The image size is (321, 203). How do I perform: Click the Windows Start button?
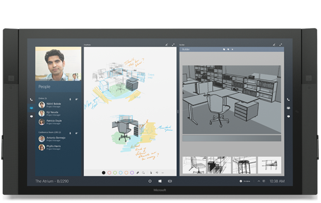[160, 181]
